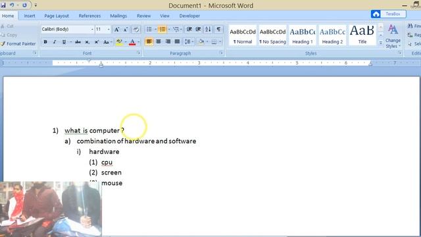Click the right indent marker on ruler
This screenshot has height=237, width=421.
370,64
